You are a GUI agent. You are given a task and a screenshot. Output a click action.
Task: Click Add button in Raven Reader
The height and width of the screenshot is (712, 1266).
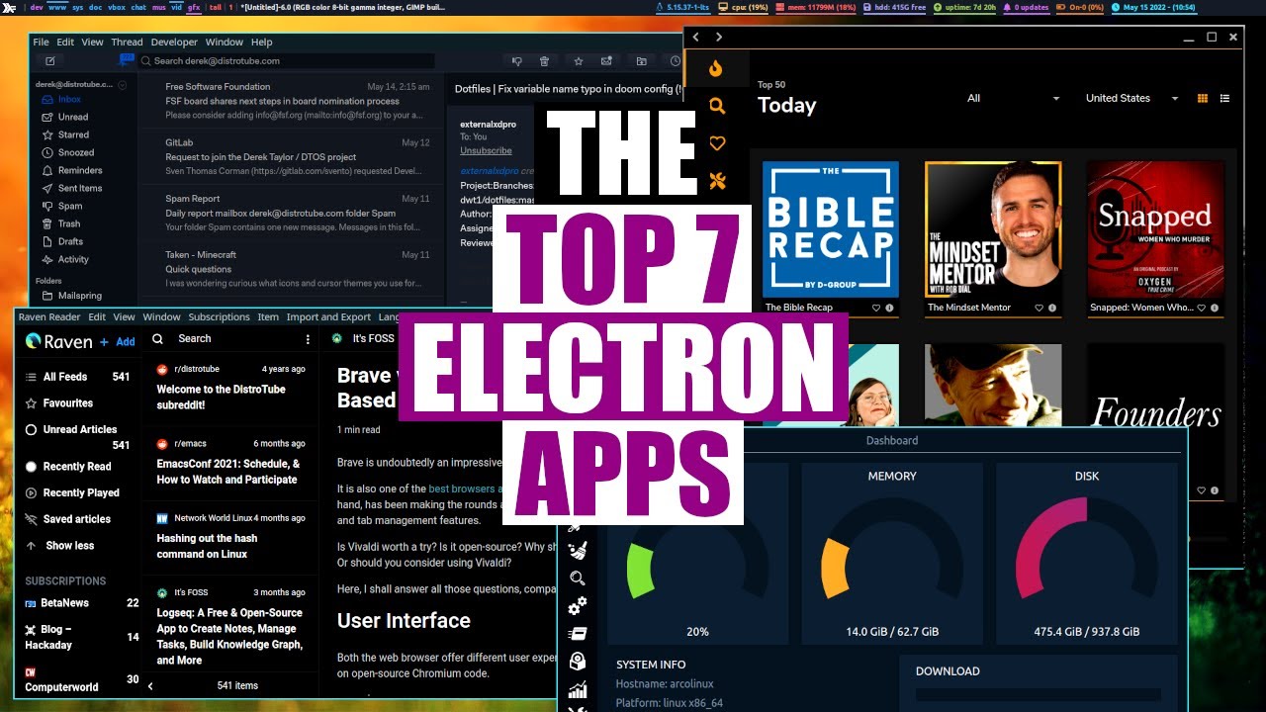[x=118, y=341]
